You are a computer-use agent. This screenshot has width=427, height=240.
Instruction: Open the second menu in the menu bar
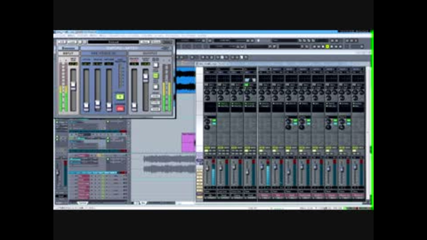click(x=71, y=36)
